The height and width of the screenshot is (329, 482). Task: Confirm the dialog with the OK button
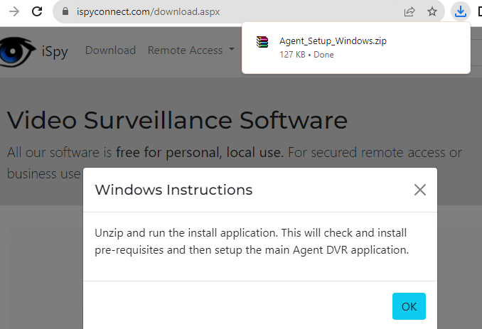[x=409, y=306]
